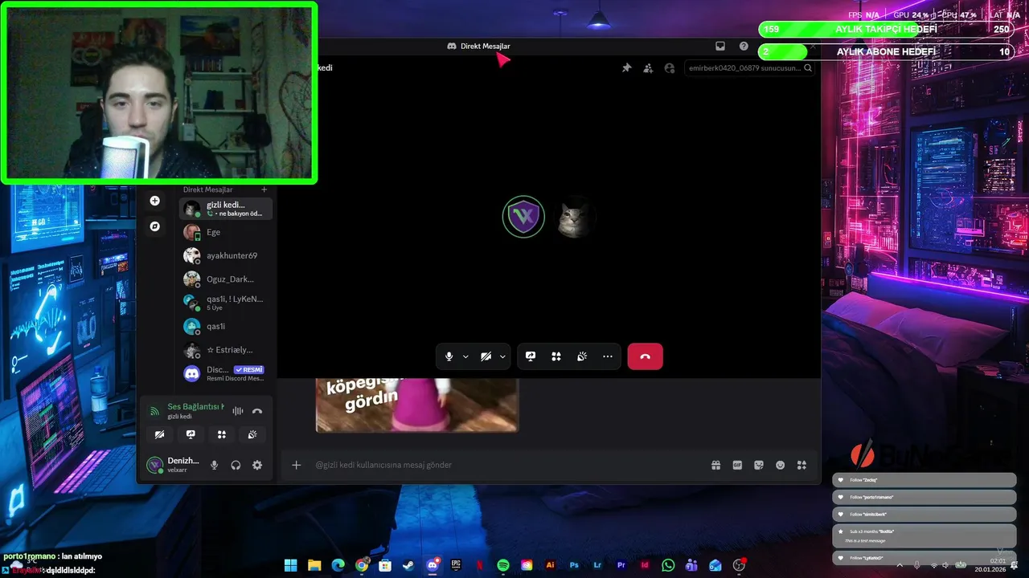Image resolution: width=1029 pixels, height=578 pixels.
Task: Open more call options (three dots)
Action: [608, 356]
